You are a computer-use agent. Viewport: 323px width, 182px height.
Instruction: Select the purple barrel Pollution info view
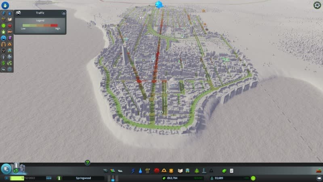[x=10, y=38]
